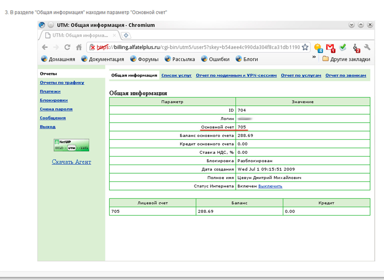Open Отчеты по трафику link

click(x=62, y=83)
